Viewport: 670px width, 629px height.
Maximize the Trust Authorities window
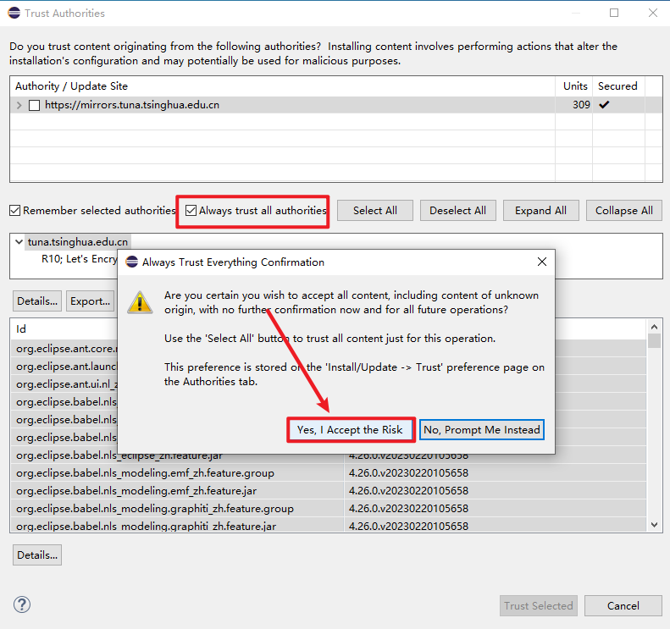coord(614,13)
